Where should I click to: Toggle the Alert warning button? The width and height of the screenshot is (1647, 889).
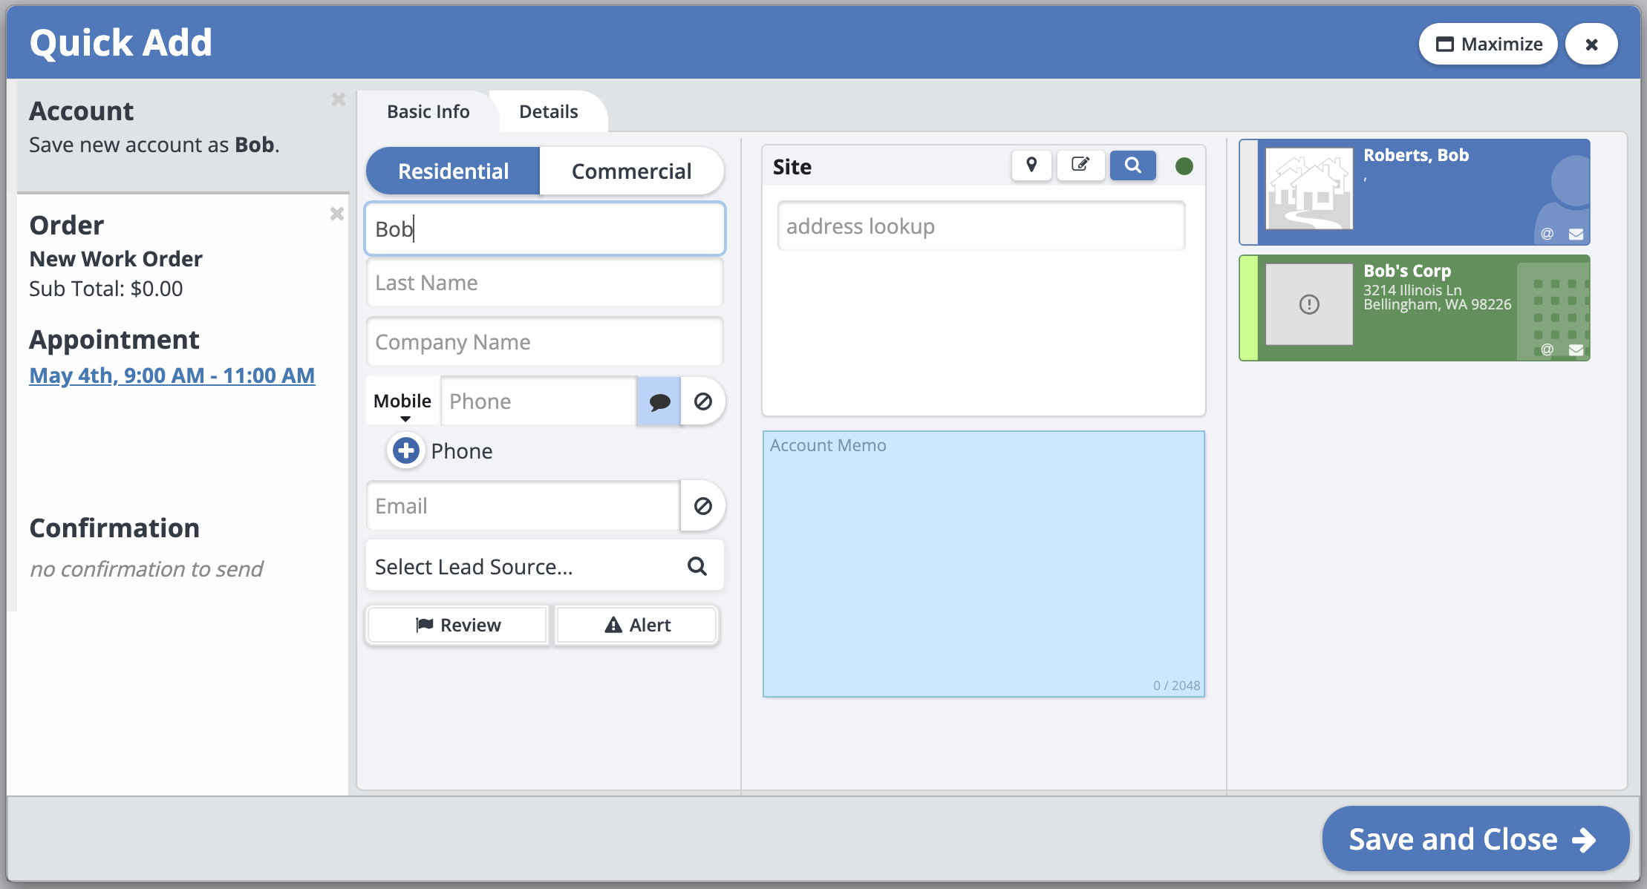click(x=637, y=625)
